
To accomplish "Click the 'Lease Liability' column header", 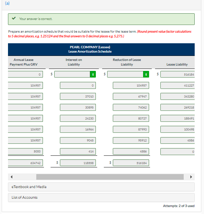I will pos(177,65).
